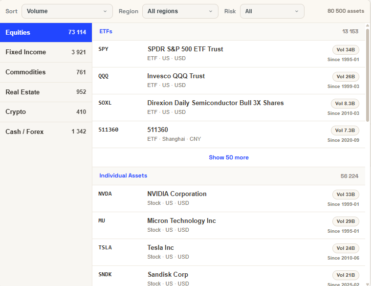The height and width of the screenshot is (286, 371).
Task: Open the Real Estate category
Action: click(x=46, y=92)
